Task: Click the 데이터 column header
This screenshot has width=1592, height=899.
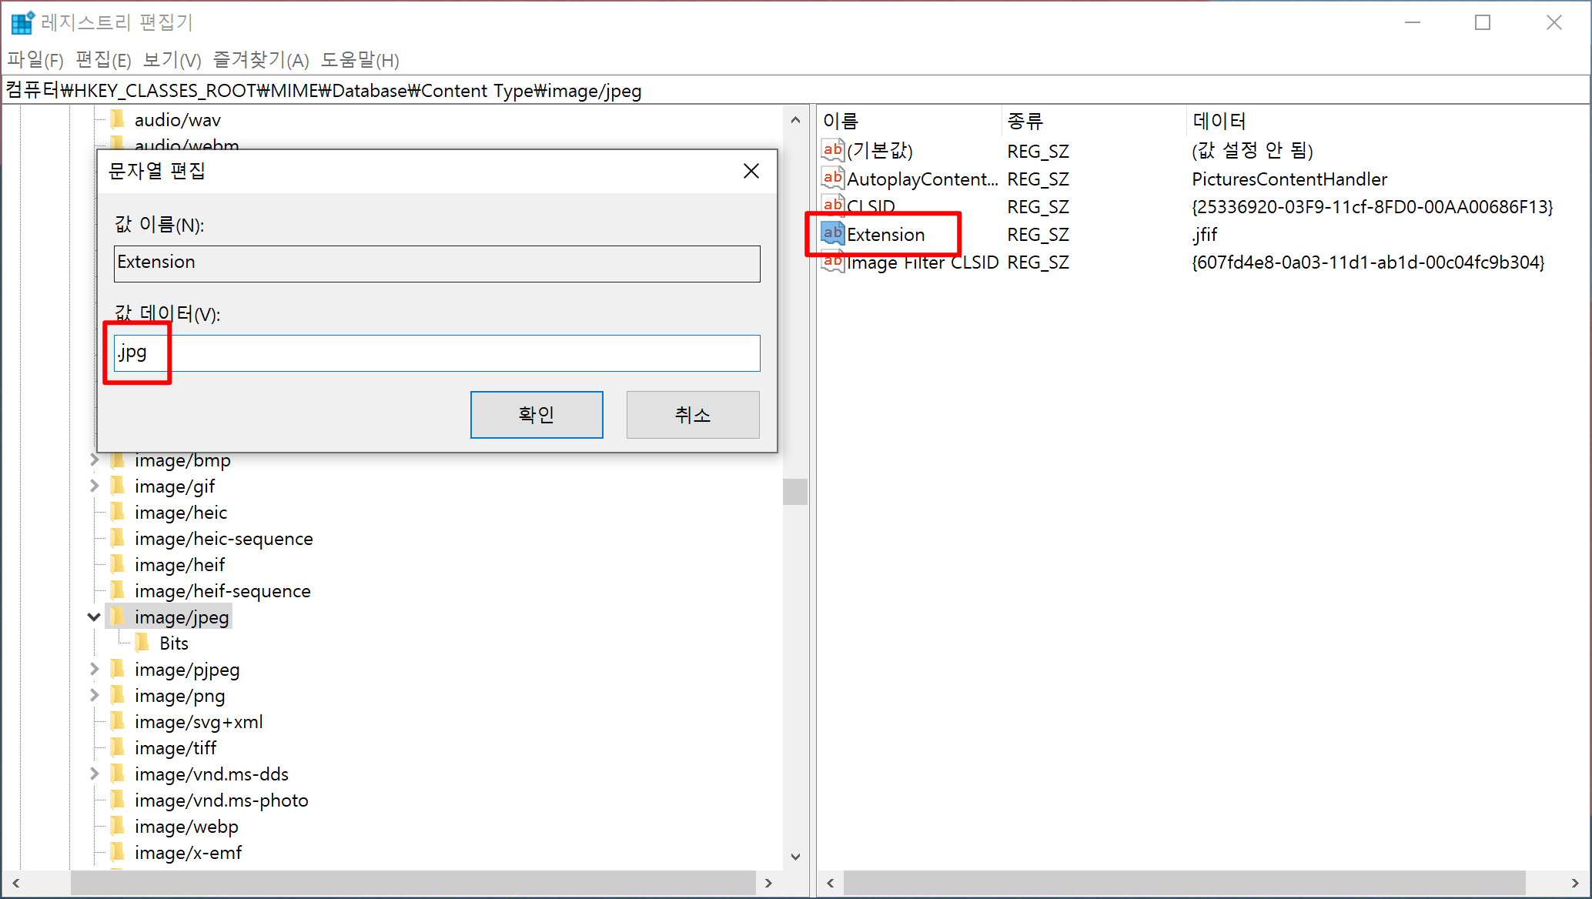Action: 1219,121
